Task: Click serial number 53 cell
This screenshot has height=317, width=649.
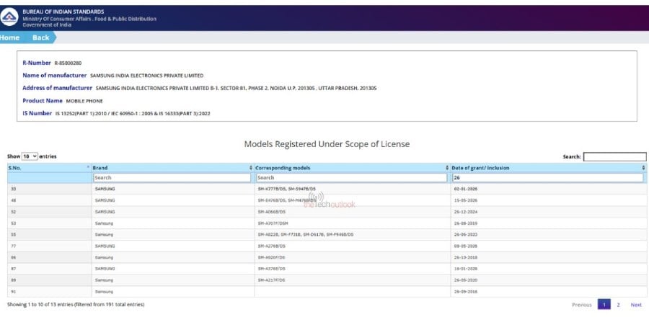Action: tap(50, 223)
